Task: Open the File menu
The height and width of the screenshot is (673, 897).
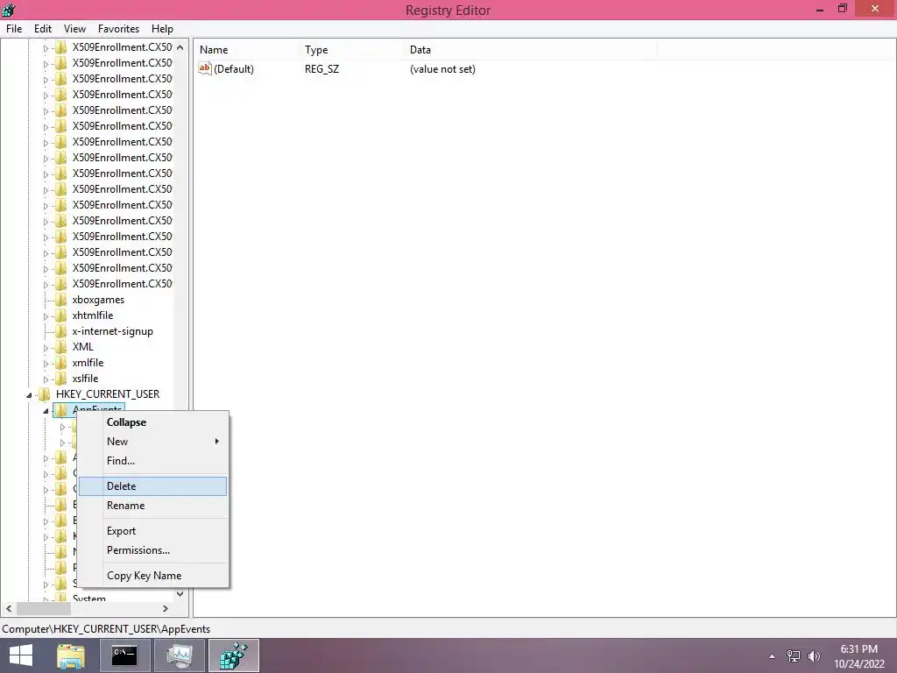Action: pyautogui.click(x=14, y=29)
